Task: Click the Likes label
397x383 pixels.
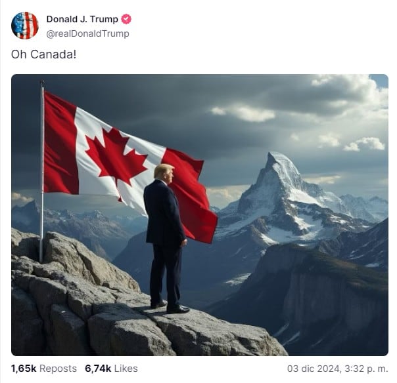Action: pyautogui.click(x=126, y=369)
